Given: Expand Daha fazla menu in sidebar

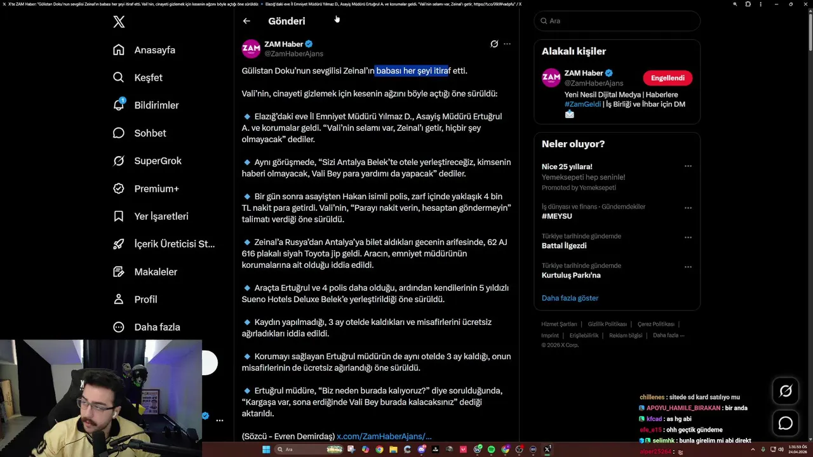Looking at the screenshot, I should tap(147, 327).
